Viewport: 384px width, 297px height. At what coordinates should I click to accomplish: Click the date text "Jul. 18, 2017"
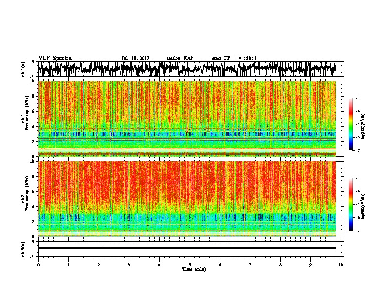tap(135, 58)
